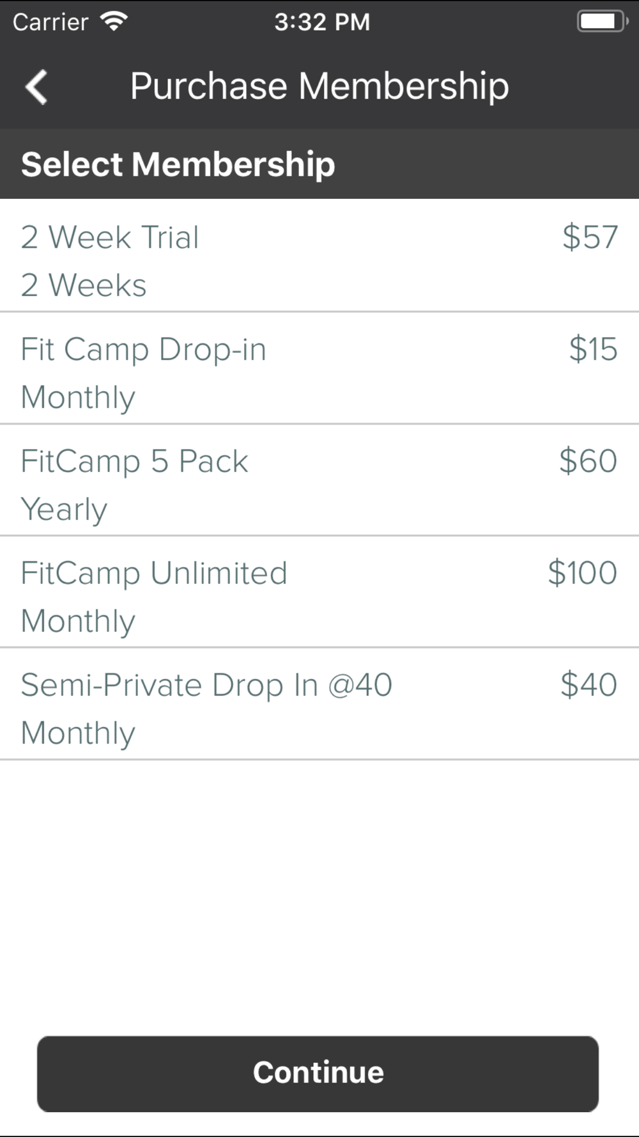Tap the Yearly duration under FitCamp 5 Pack

click(x=64, y=510)
